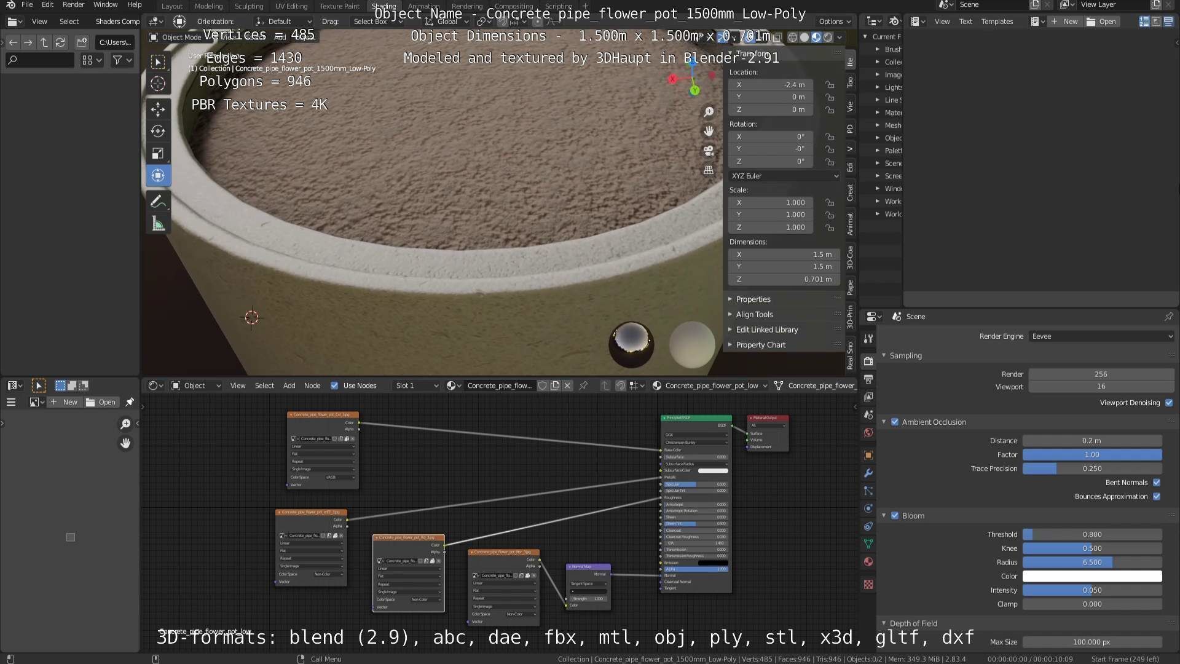Select the Move tool in viewport toolbar
Viewport: 1180px width, 664px height.
158,109
